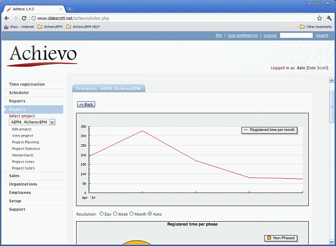The image size is (336, 246).
Task: Open Time registration menu
Action: [x=27, y=84]
